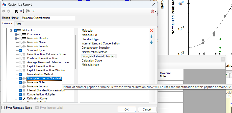
Task: Open the molecule UI mode dropdown
Action: (x=153, y=11)
